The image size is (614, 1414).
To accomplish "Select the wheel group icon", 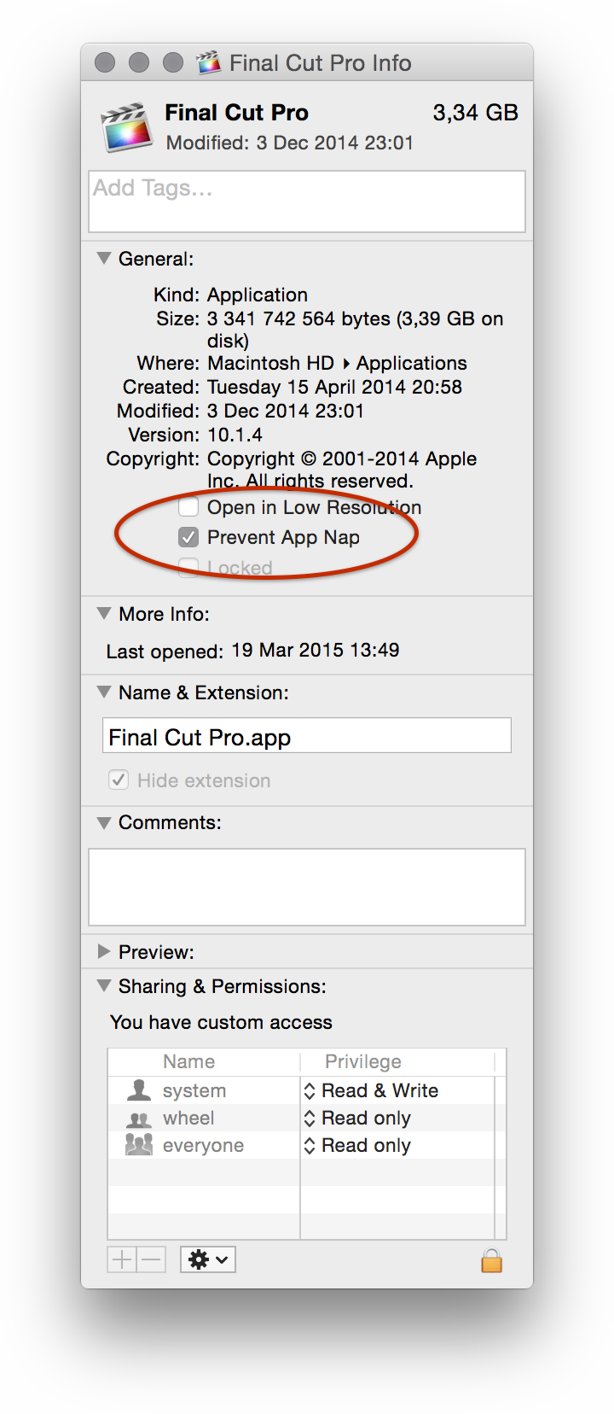I will [138, 1119].
